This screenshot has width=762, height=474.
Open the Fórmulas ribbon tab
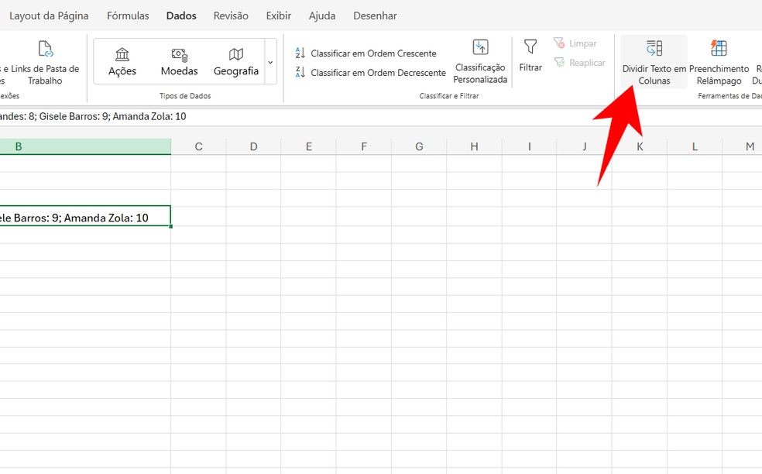click(128, 15)
